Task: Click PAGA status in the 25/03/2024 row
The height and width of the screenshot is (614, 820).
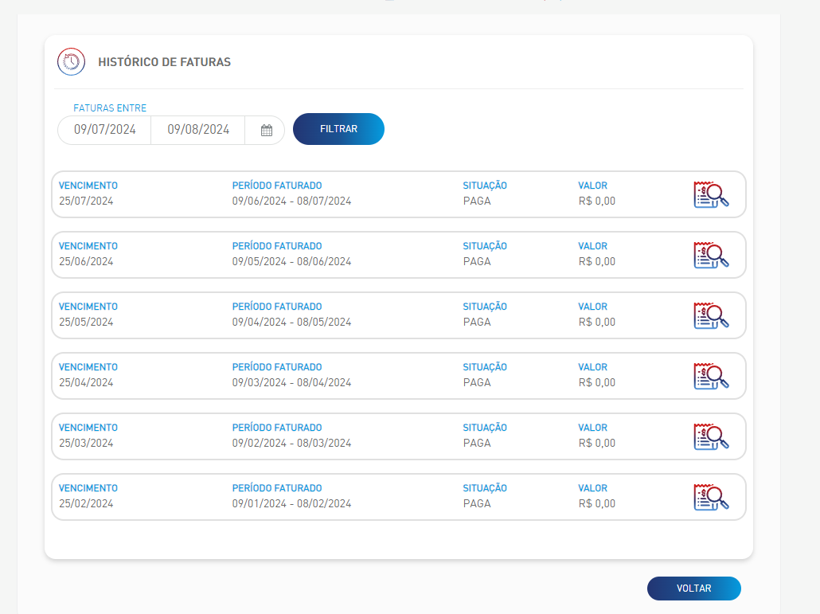Action: [x=477, y=444]
